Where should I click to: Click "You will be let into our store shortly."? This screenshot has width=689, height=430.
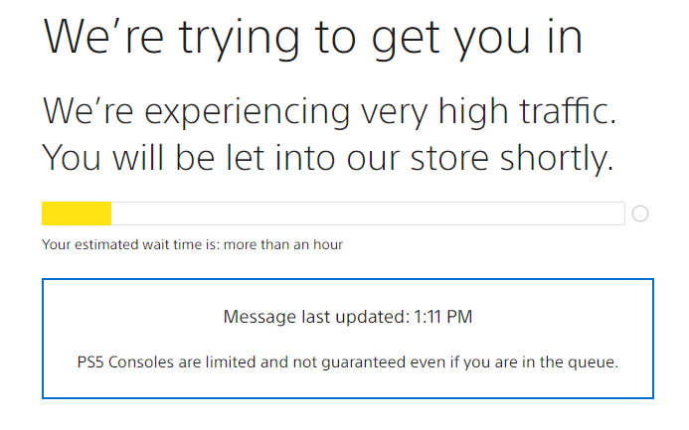(328, 159)
